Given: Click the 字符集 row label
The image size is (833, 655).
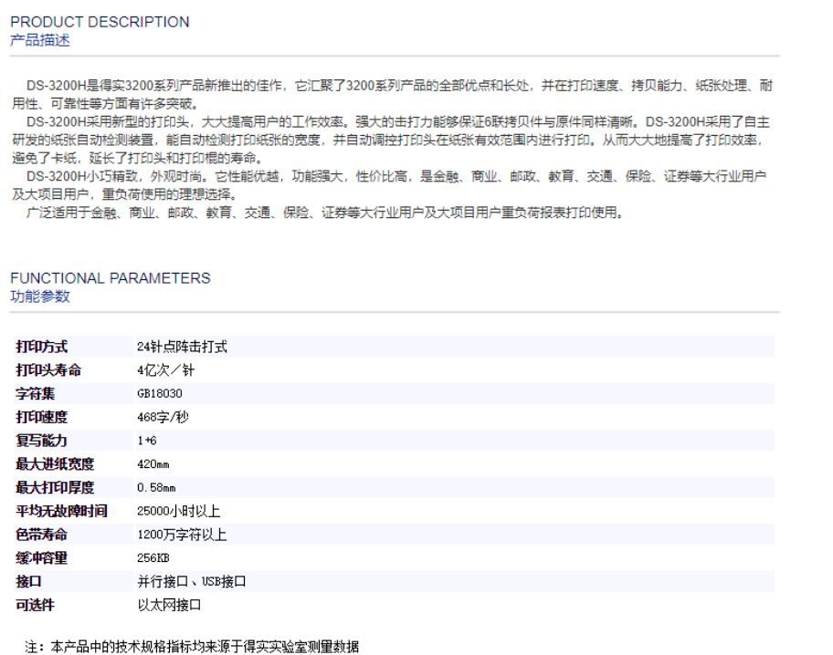Looking at the screenshot, I should click(36, 394).
